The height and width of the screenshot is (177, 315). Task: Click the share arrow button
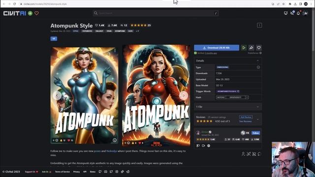(252, 48)
